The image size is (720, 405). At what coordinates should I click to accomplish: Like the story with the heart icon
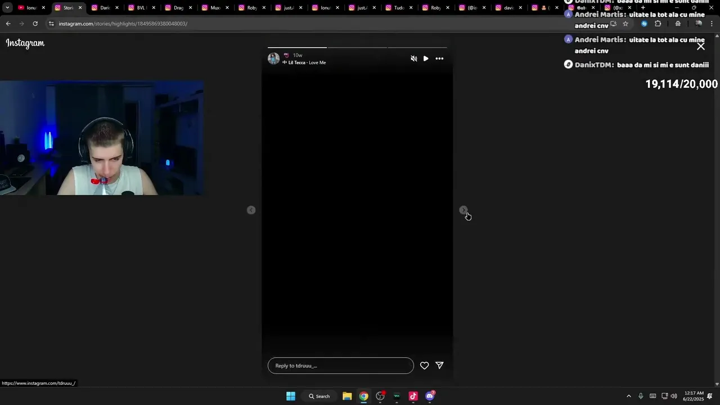point(424,366)
